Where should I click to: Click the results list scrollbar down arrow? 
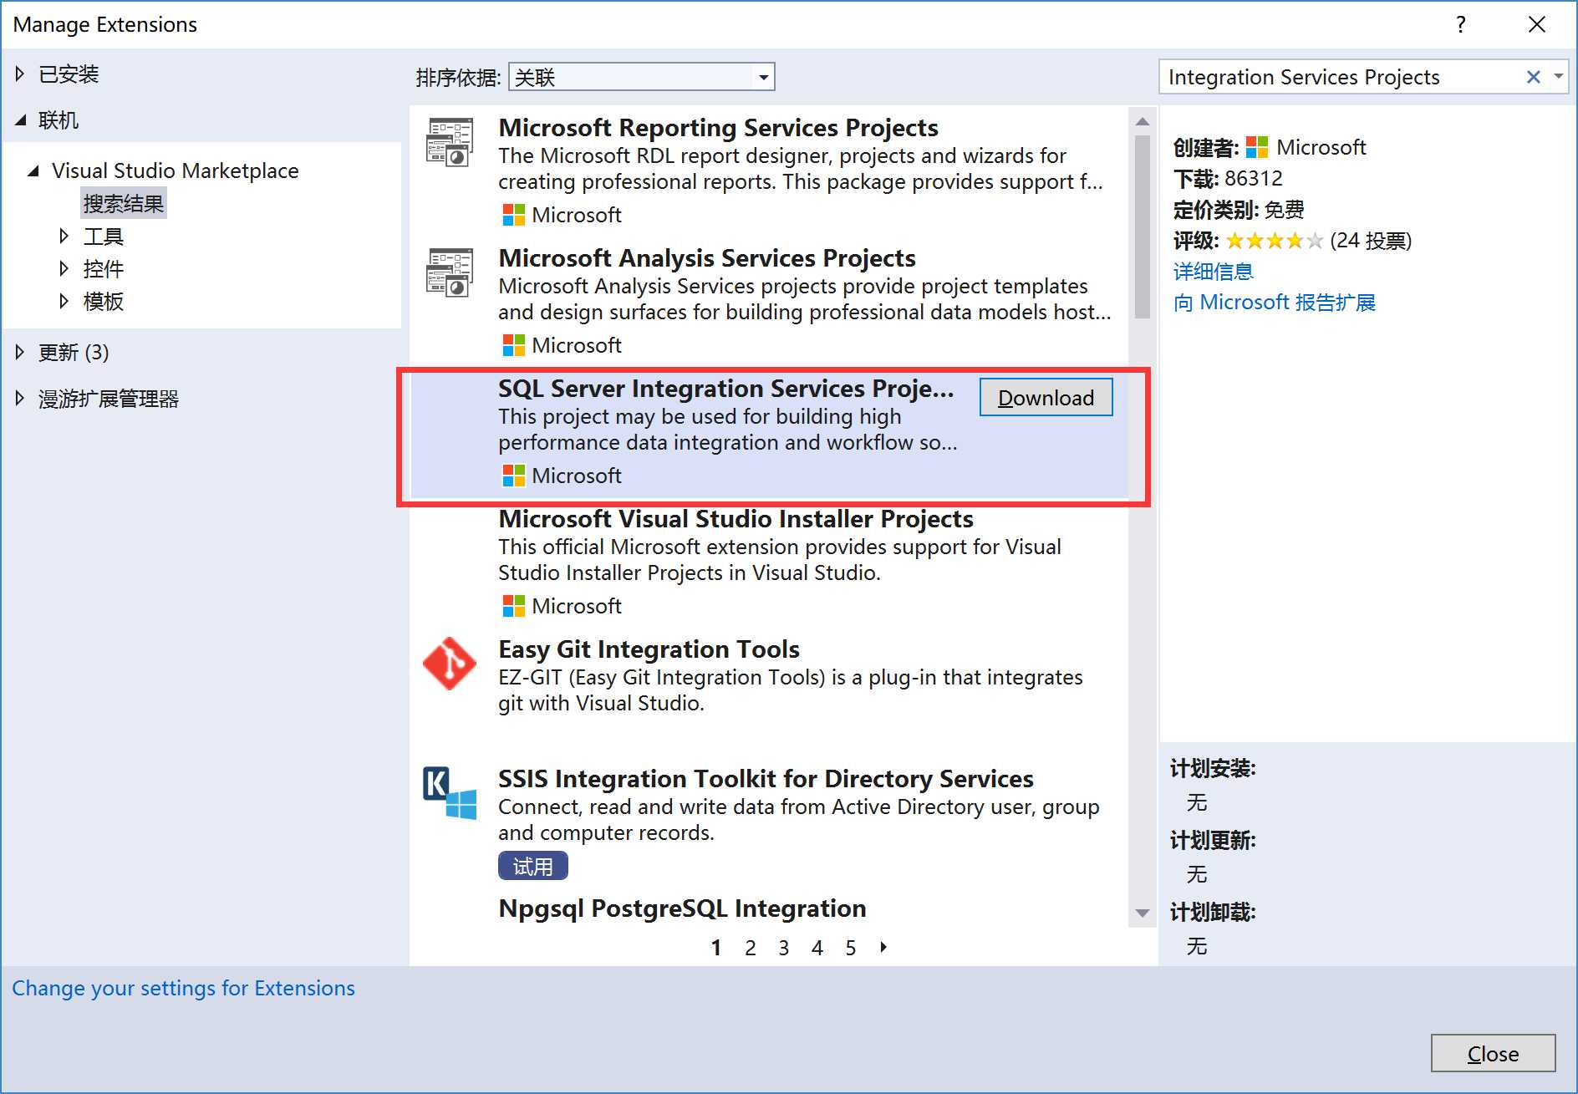(1143, 913)
